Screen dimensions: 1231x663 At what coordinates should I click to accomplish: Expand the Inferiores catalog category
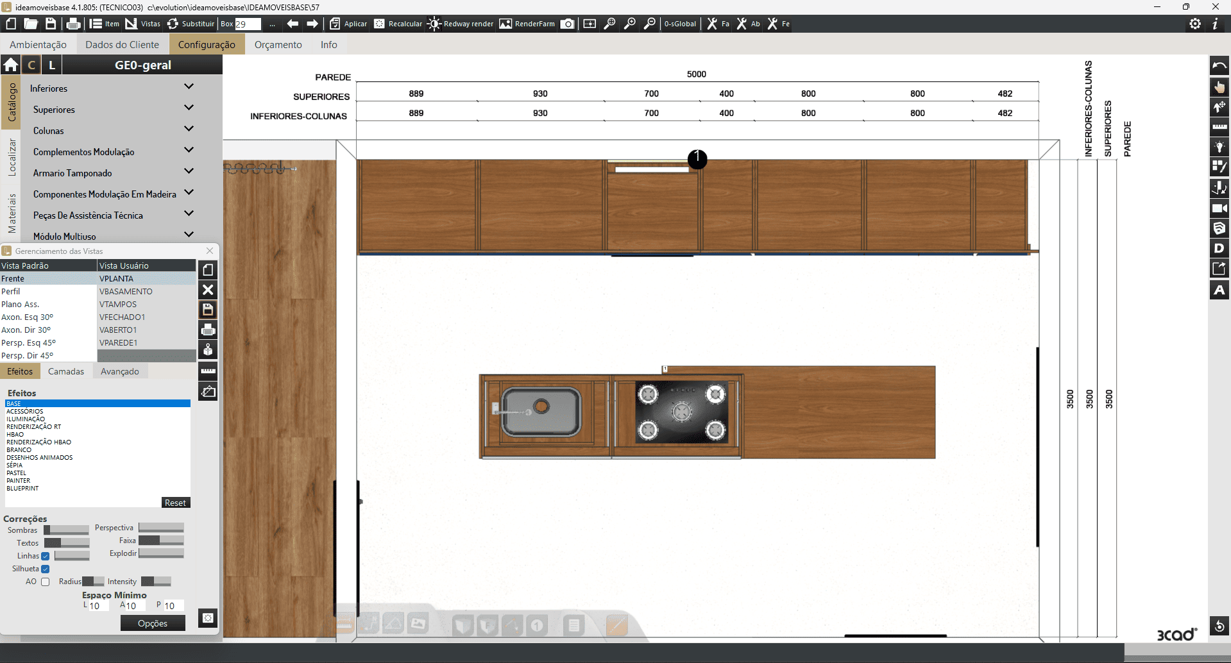189,87
